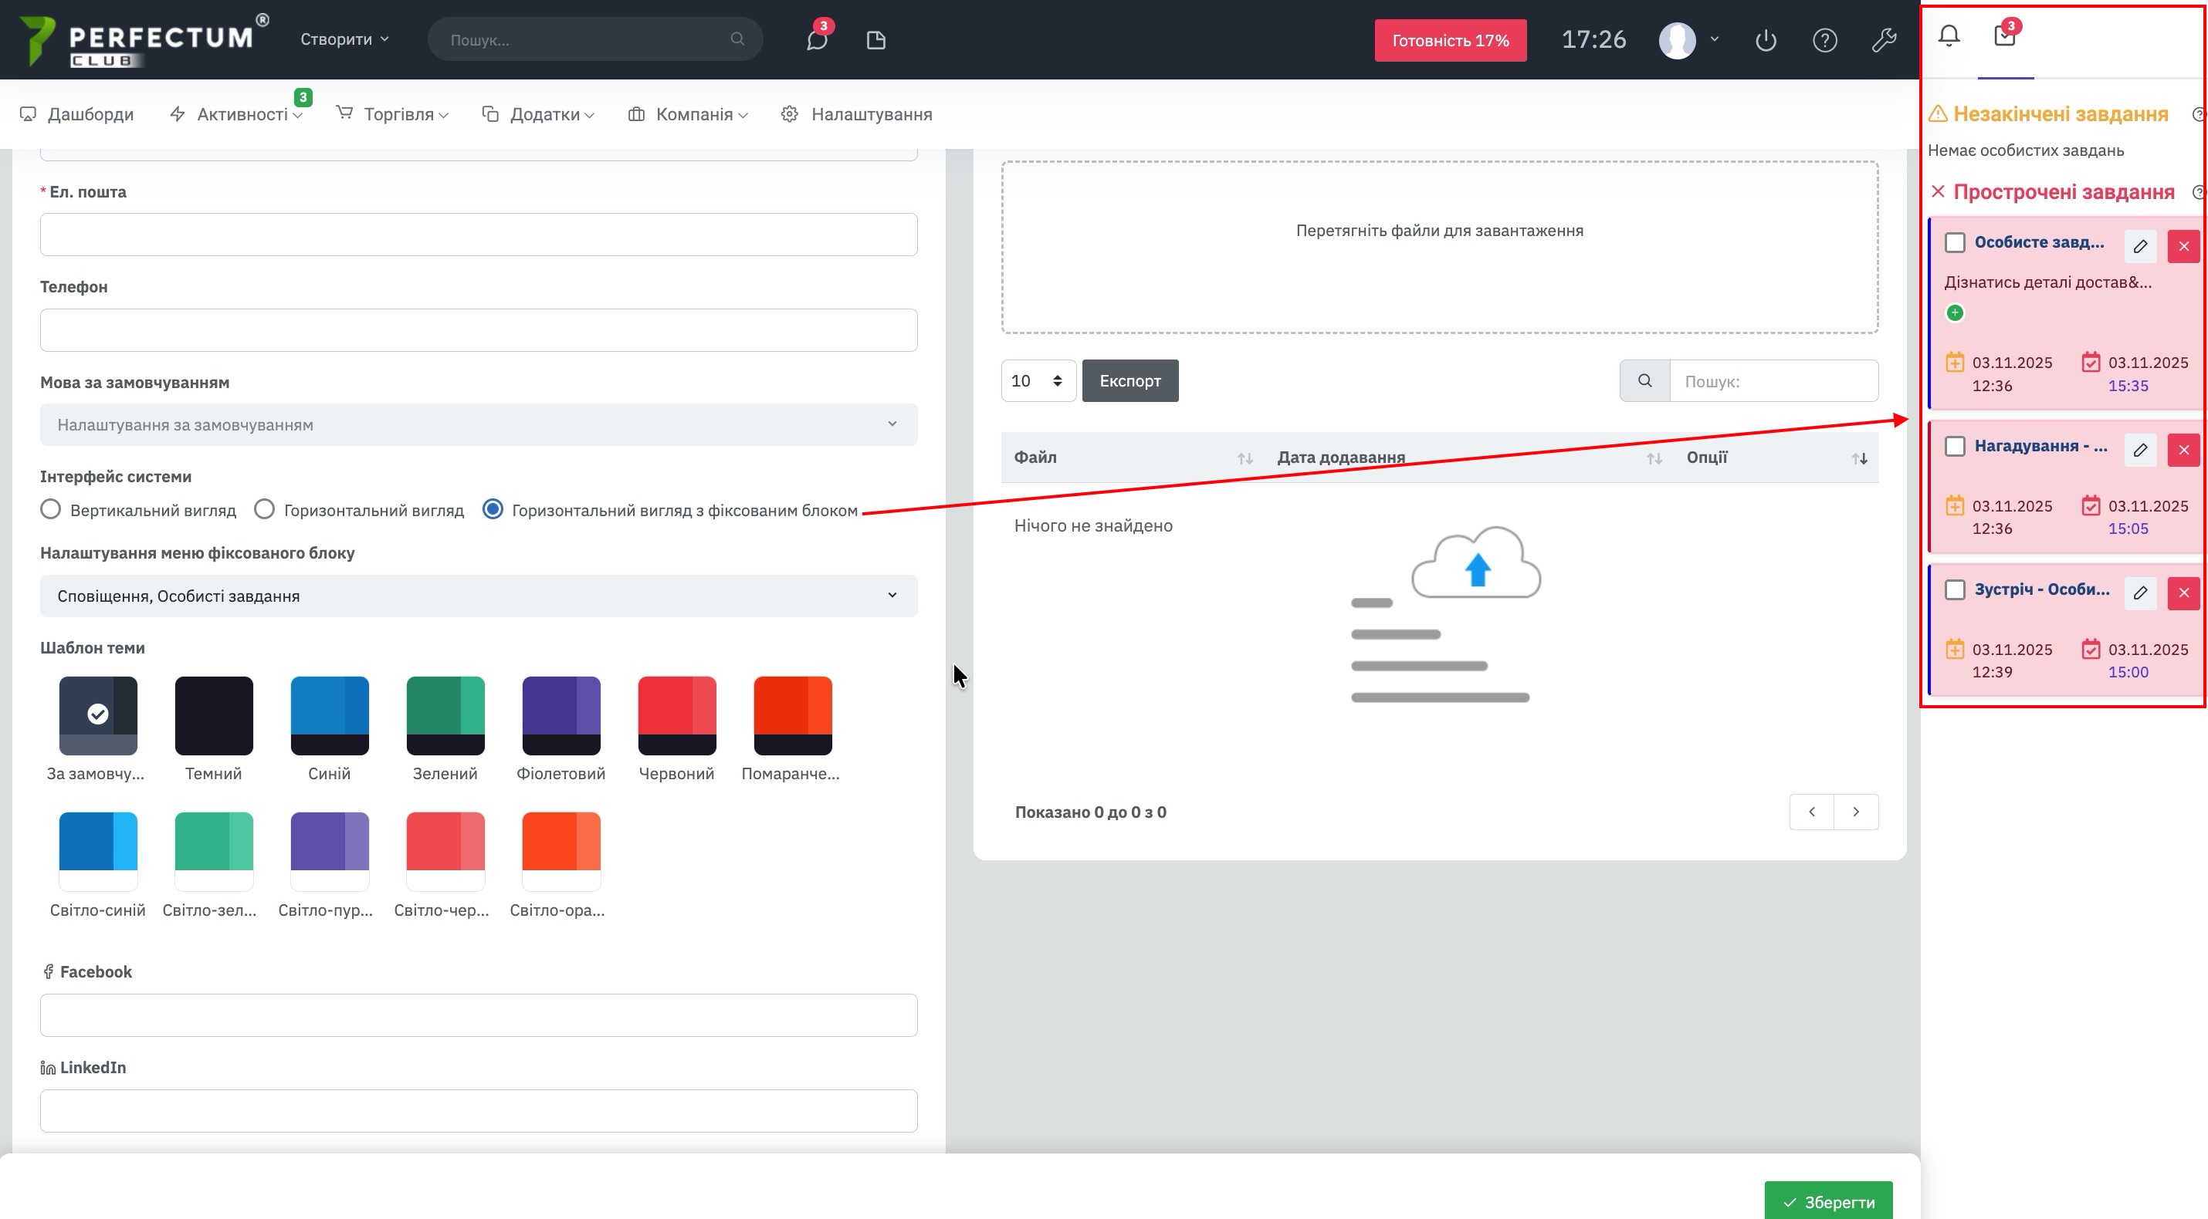Select the Вертикальний вигляд radio option
The width and height of the screenshot is (2208, 1219).
pyautogui.click(x=51, y=510)
